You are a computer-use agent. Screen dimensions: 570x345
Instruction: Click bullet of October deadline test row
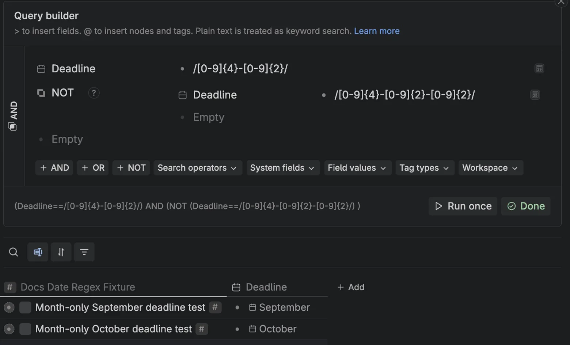click(x=9, y=329)
